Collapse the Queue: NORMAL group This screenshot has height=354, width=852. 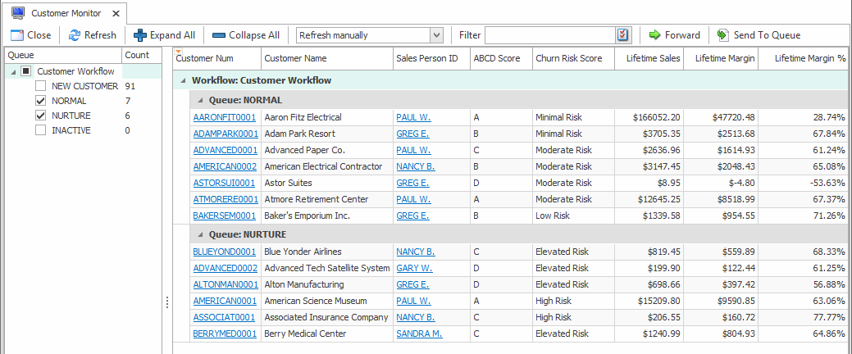coord(200,100)
